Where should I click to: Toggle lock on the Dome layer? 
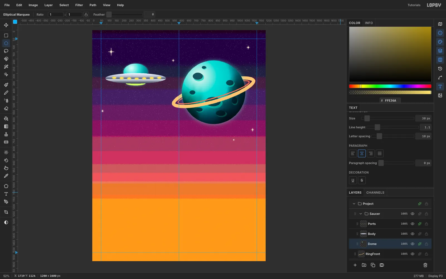(x=426, y=244)
